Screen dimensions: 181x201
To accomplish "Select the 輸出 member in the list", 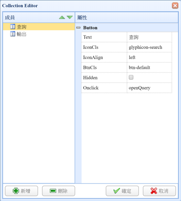I will pyautogui.click(x=39, y=34).
